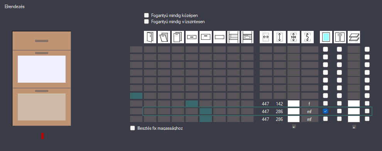Pick the double panel front icon

pyautogui.click(x=178, y=37)
